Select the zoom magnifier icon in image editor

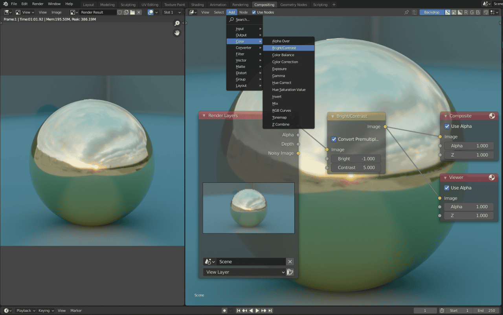pyautogui.click(x=177, y=23)
